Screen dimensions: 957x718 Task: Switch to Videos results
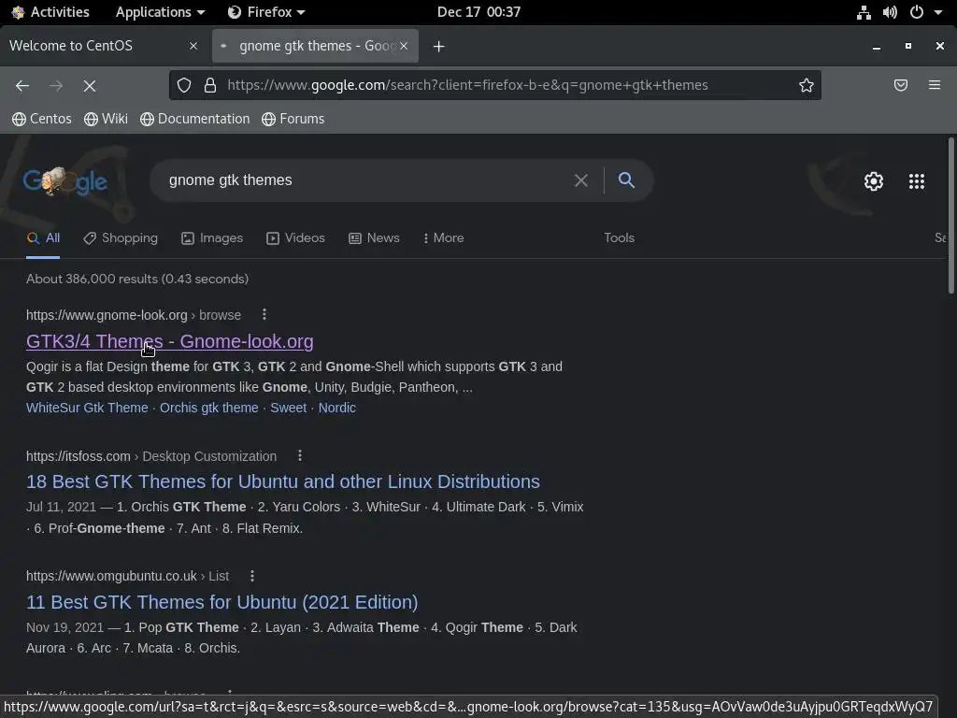coord(295,238)
